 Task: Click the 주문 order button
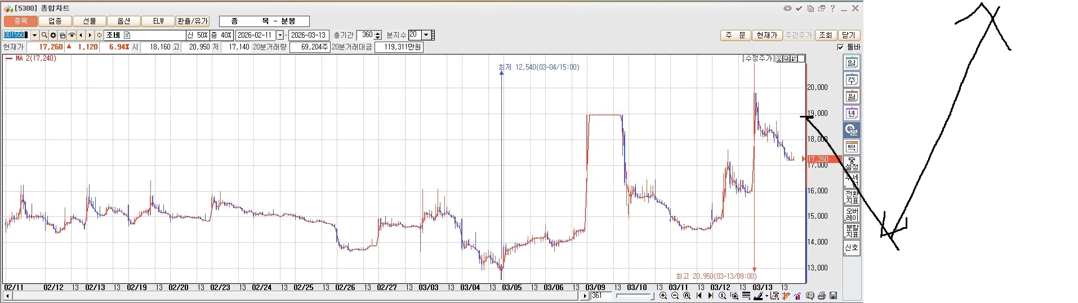pos(735,35)
